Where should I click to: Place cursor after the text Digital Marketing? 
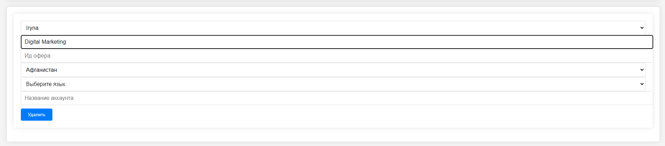(x=67, y=42)
